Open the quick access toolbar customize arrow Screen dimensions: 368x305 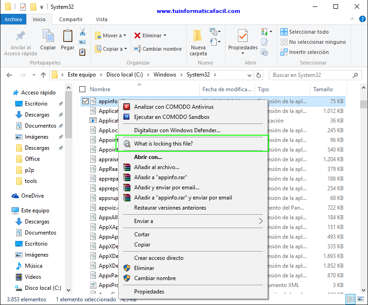[x=42, y=7]
